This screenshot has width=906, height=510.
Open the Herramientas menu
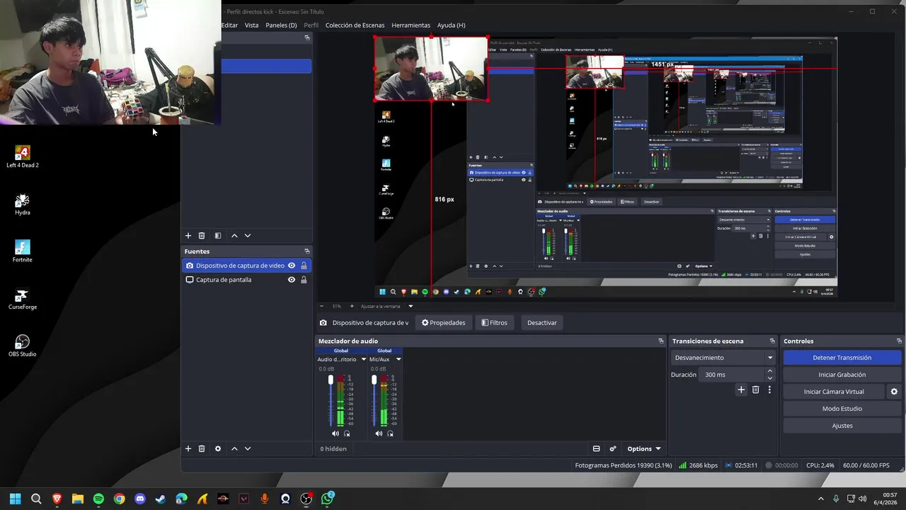pyautogui.click(x=411, y=25)
